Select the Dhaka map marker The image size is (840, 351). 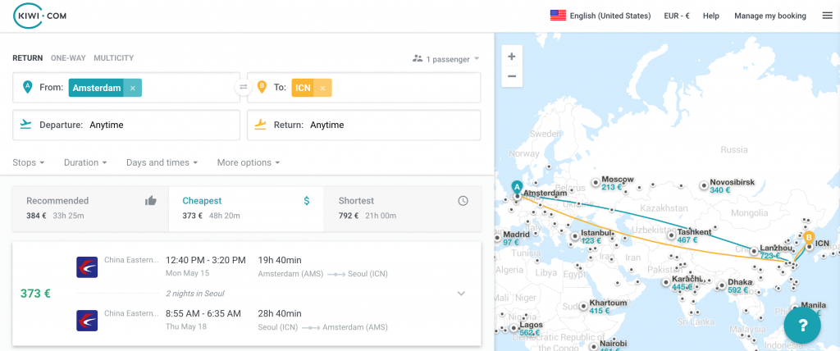pyautogui.click(x=722, y=285)
